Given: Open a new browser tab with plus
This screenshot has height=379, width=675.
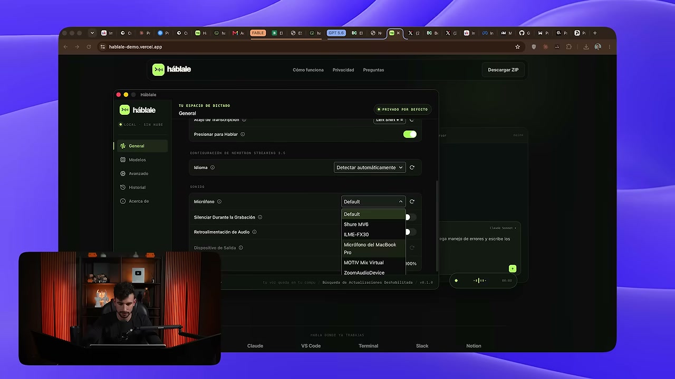Looking at the screenshot, I should click(x=595, y=33).
